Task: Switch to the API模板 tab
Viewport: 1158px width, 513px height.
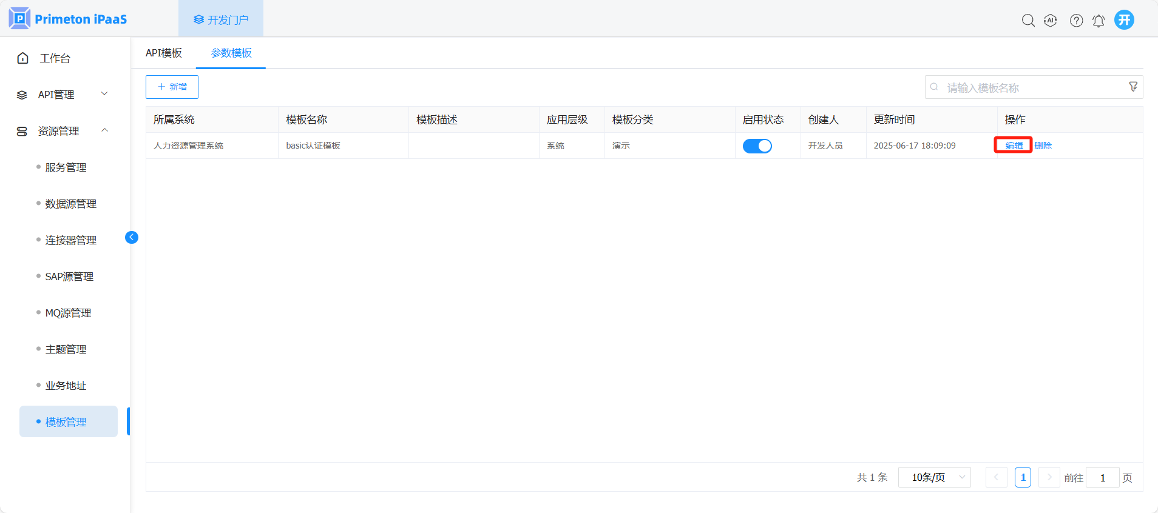Action: (164, 53)
